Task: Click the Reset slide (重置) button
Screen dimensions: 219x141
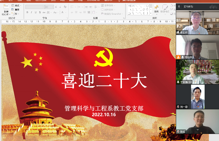Action: (16, 9)
